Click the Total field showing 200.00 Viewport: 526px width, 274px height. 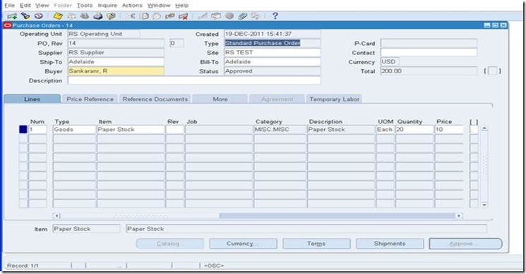click(x=429, y=71)
